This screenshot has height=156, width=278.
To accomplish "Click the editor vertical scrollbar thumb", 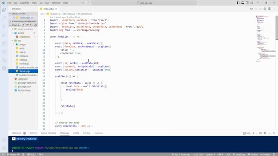I will tap(277, 28).
